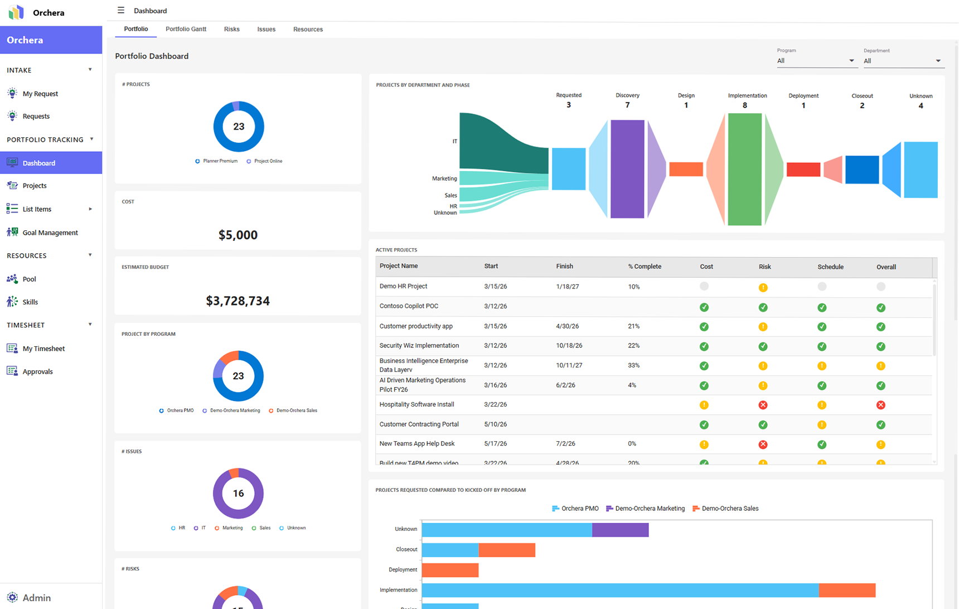Click the Orchera logo icon
Image resolution: width=959 pixels, height=609 pixels.
pyautogui.click(x=16, y=12)
